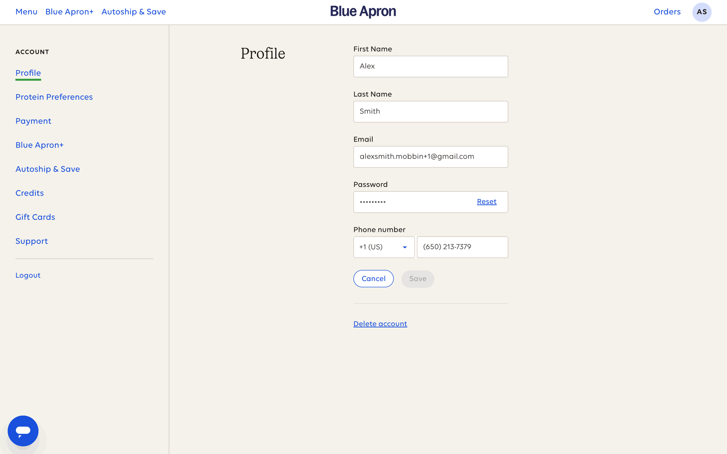Click the Last Name label
Screen dimensions: 727x454
point(373,94)
